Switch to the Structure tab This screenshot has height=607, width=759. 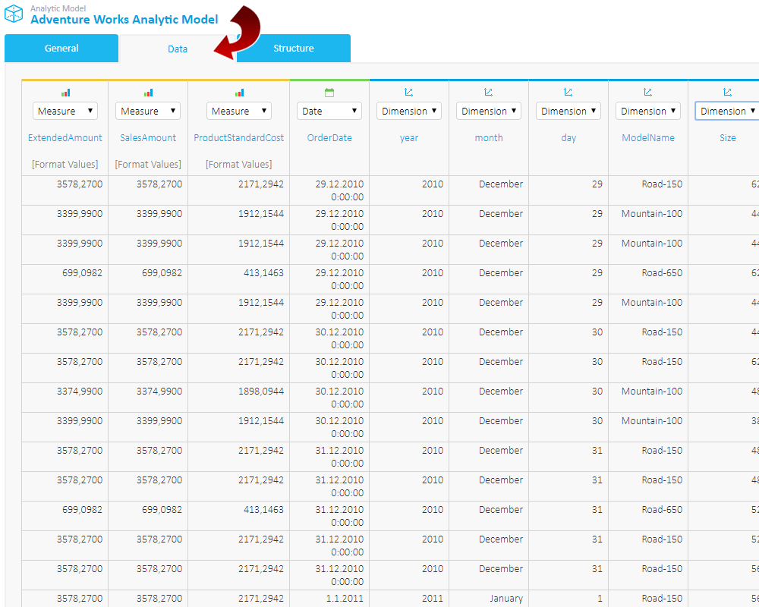(294, 49)
